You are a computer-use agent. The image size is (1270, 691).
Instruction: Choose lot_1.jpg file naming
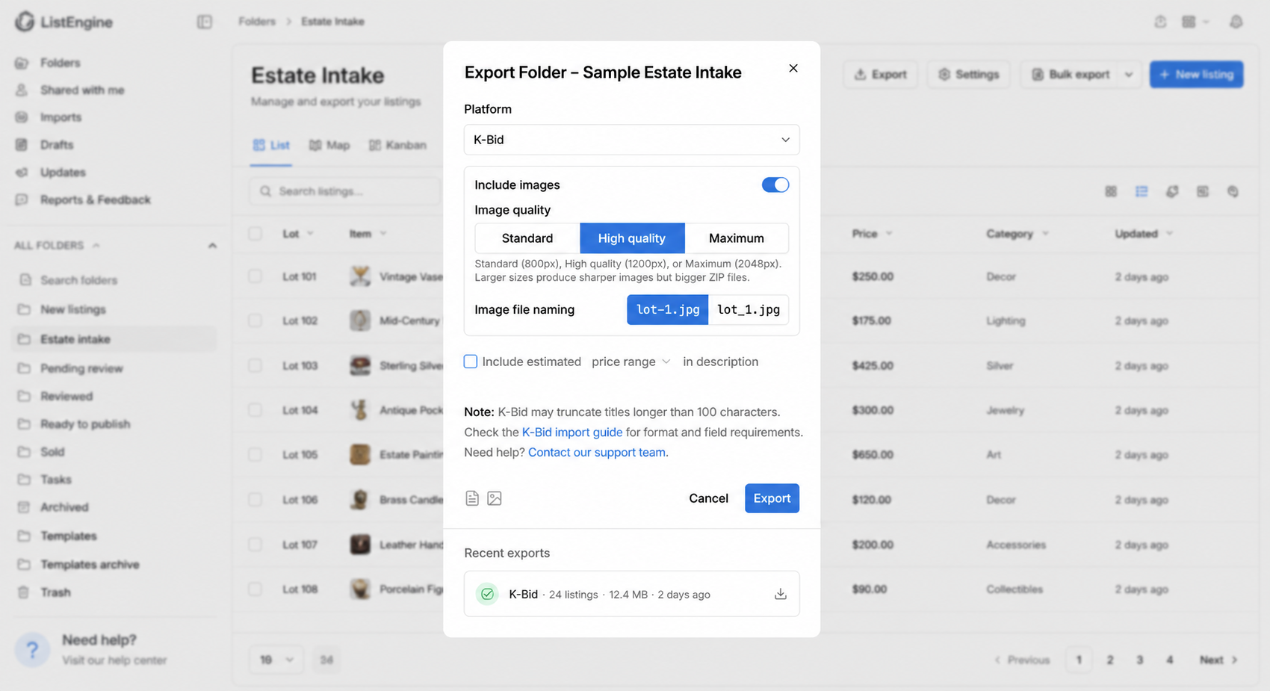pos(749,309)
